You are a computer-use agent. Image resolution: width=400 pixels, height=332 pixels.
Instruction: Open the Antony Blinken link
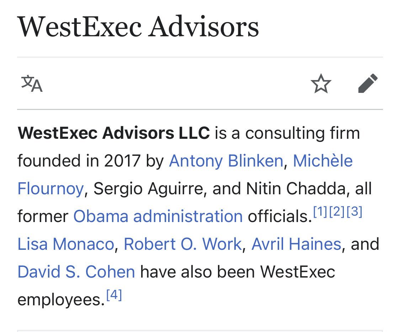[x=226, y=161]
